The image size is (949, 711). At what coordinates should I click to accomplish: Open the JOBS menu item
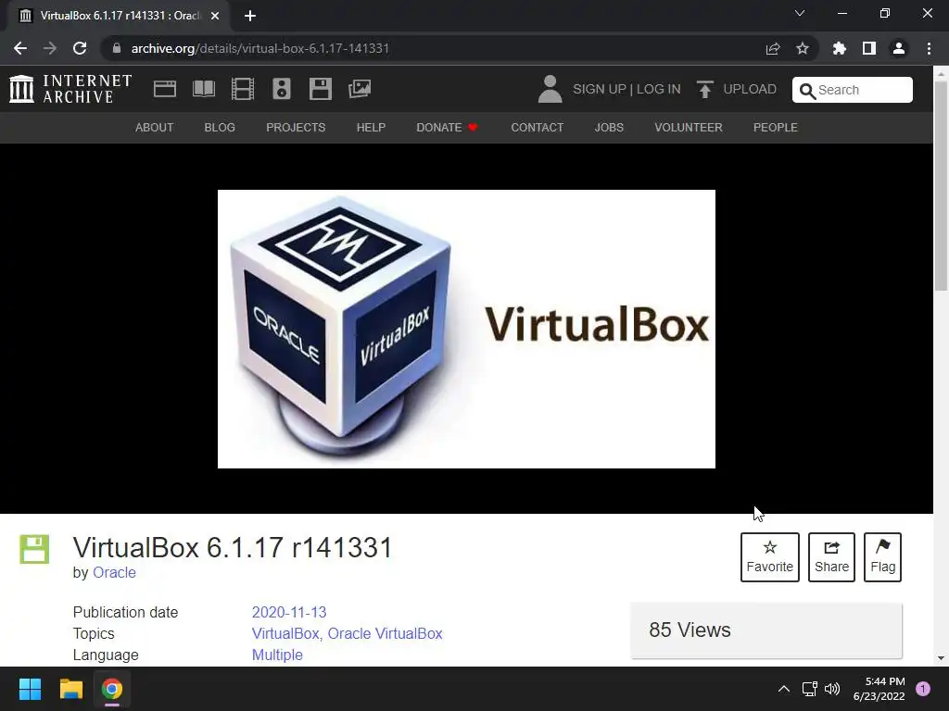point(609,128)
